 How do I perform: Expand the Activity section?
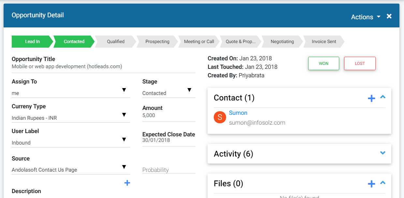point(383,153)
